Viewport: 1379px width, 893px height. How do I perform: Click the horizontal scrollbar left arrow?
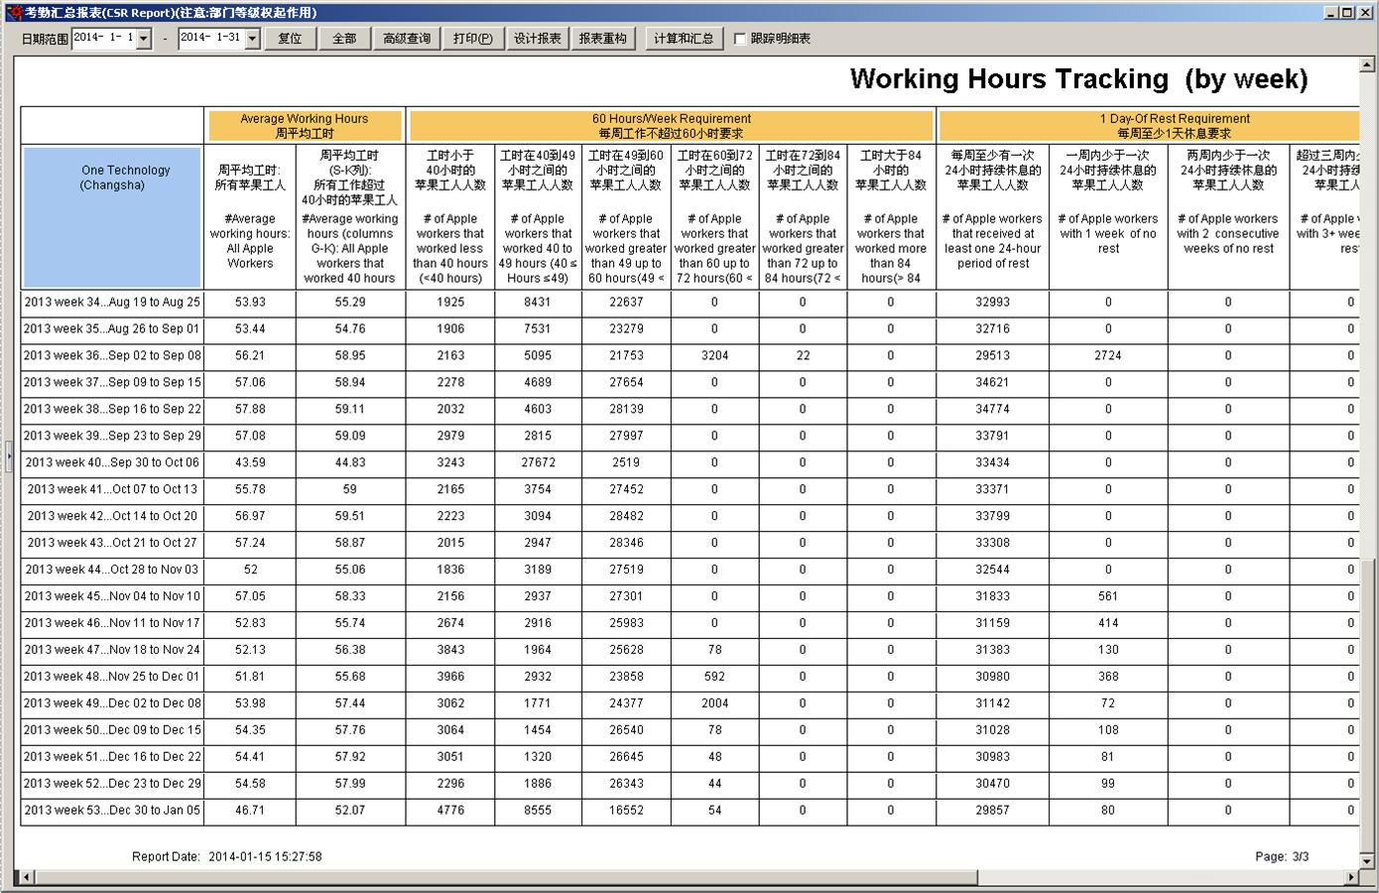point(26,877)
